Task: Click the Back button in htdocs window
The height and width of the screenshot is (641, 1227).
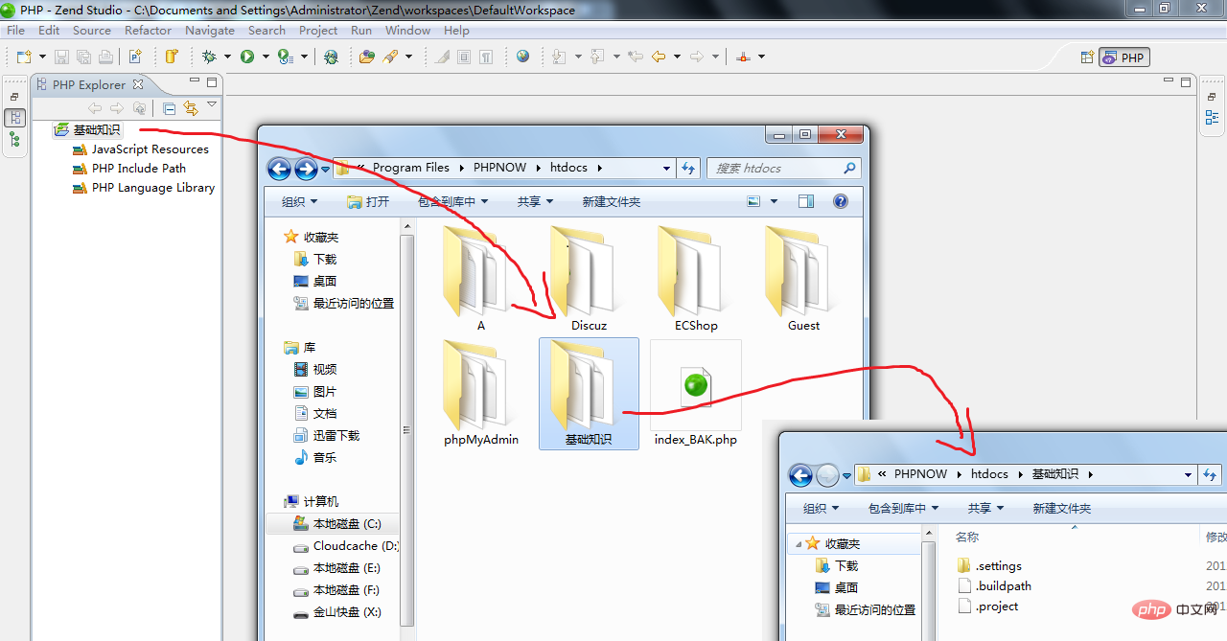Action: pos(279,170)
